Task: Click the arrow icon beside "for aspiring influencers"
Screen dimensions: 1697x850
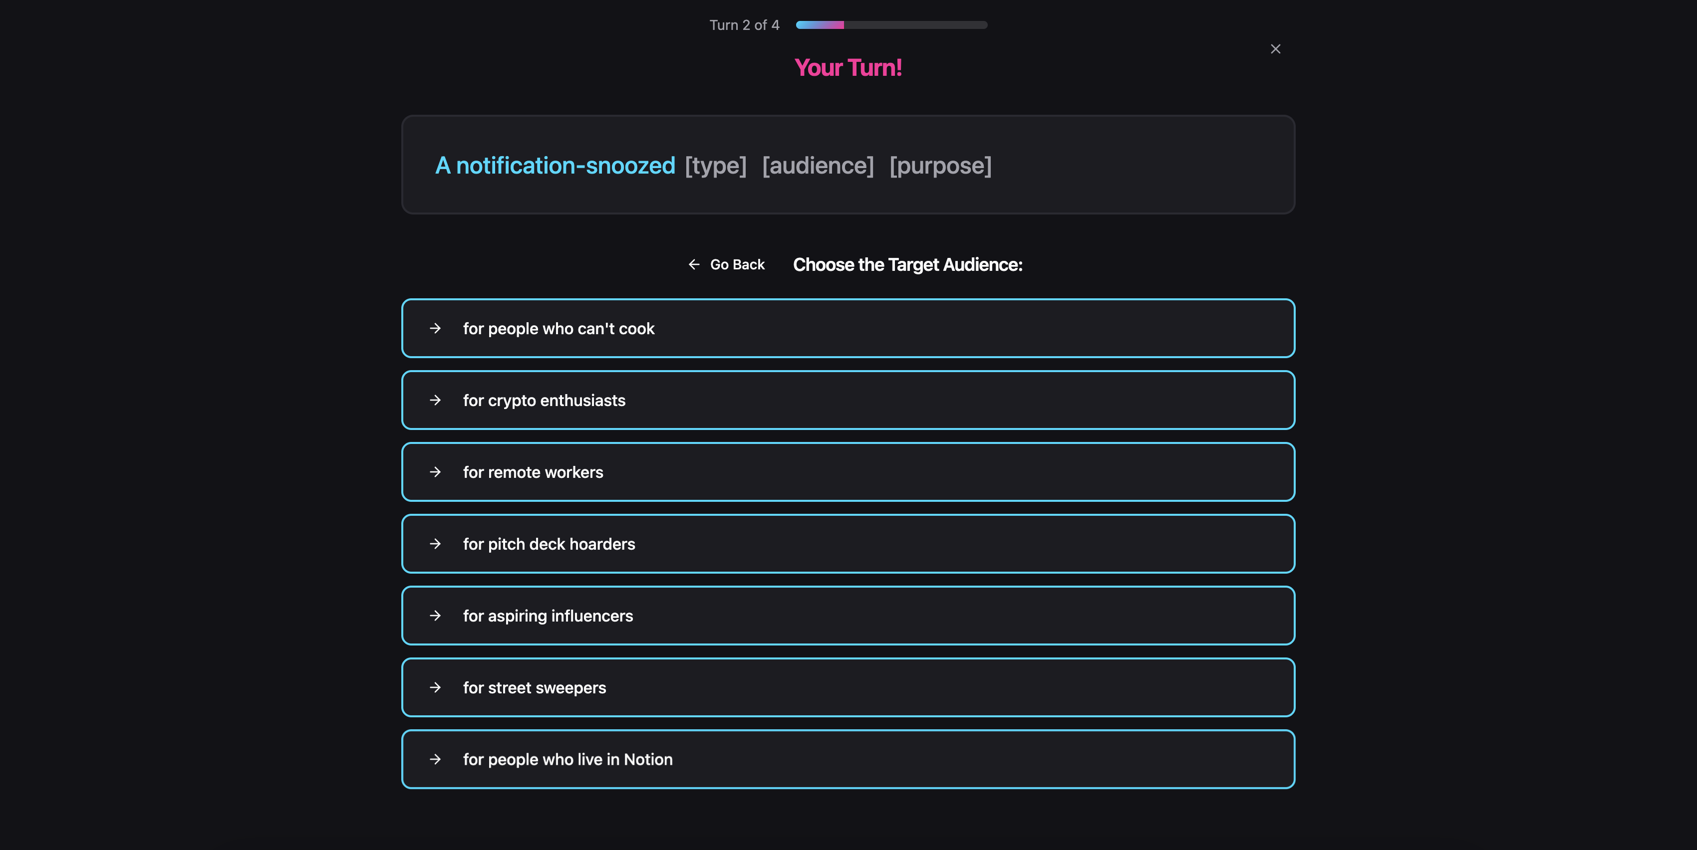Action: (x=435, y=616)
